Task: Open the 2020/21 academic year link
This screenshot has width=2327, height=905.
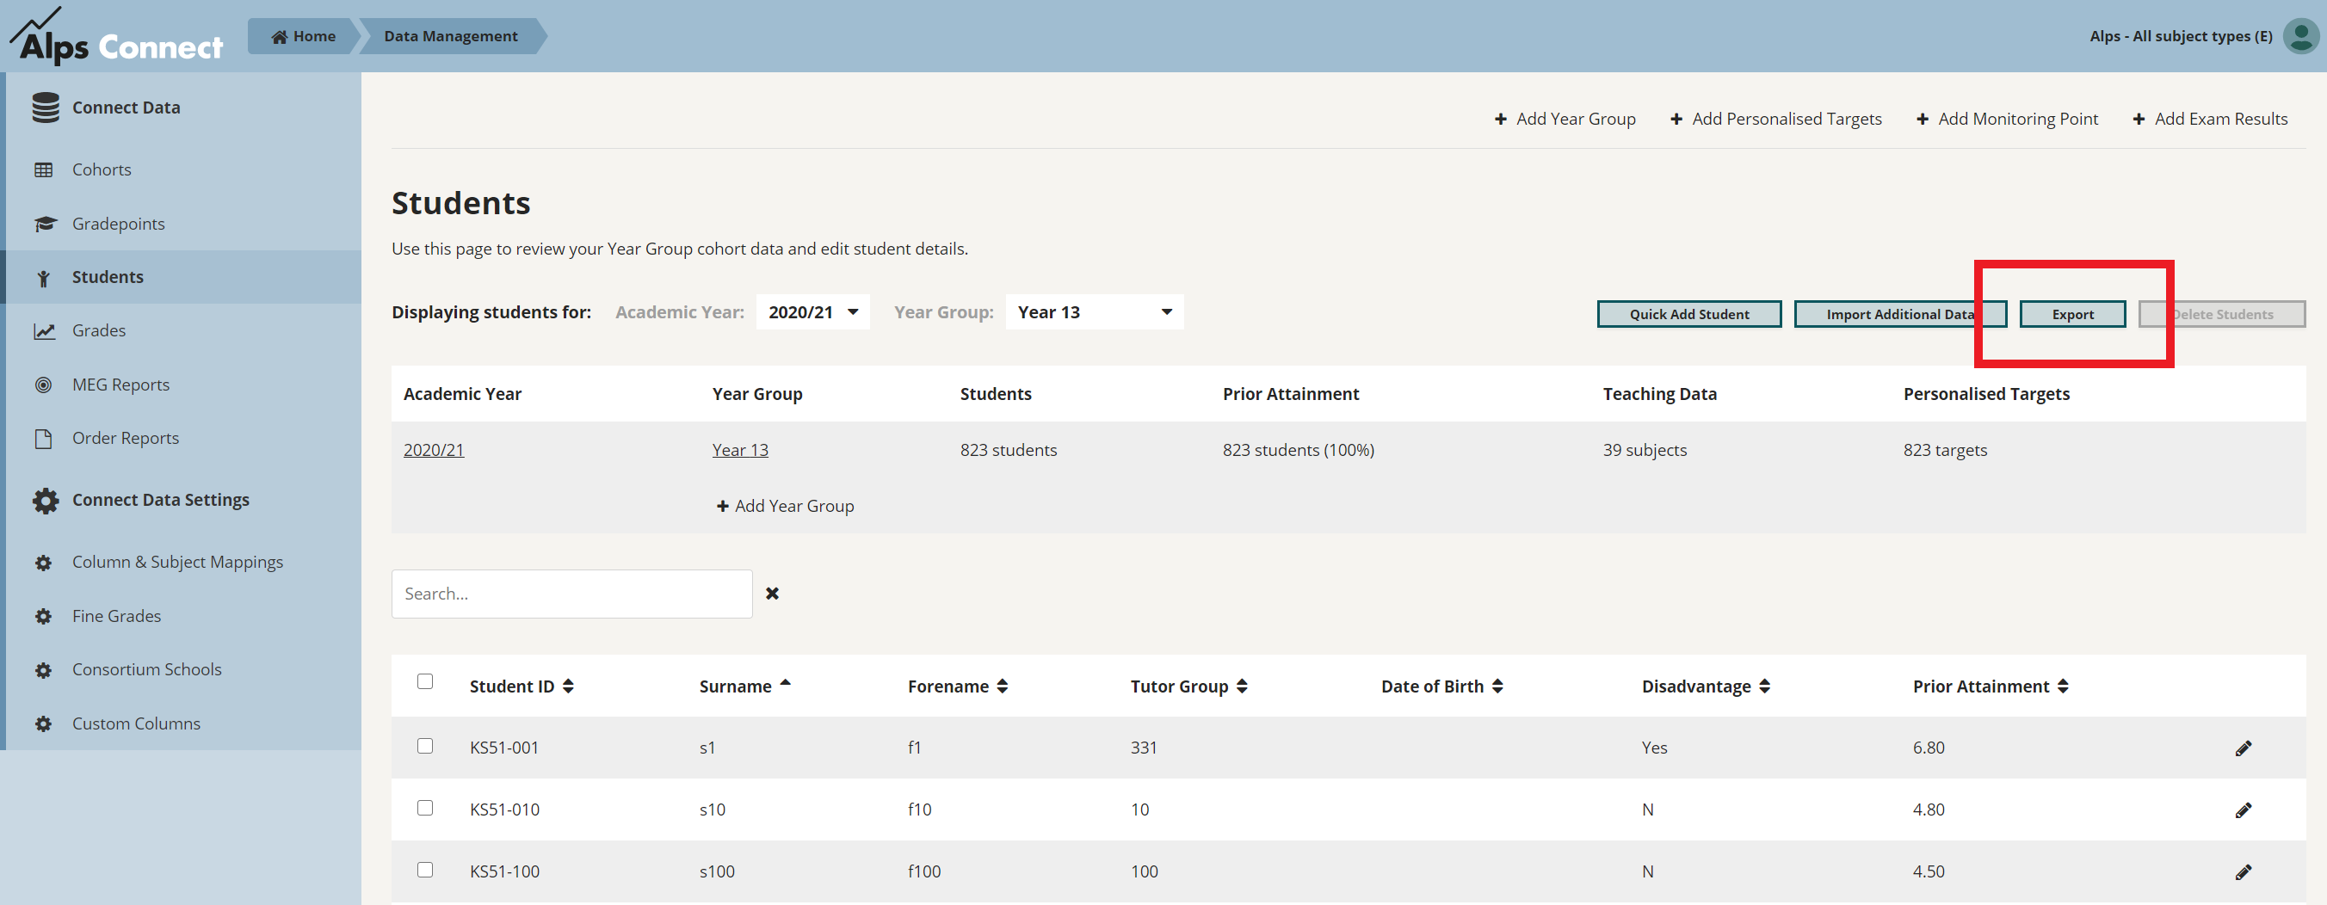Action: (434, 450)
